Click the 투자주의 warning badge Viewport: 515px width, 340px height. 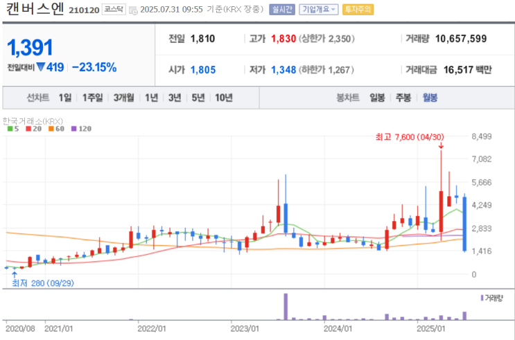click(x=358, y=10)
